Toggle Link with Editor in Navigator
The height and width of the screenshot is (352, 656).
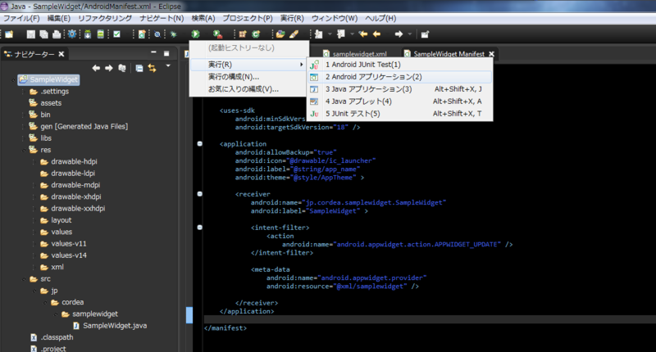click(152, 68)
